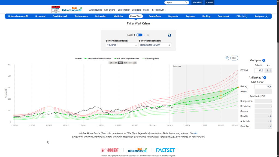Click the save settings floppy disk icon
The image size is (279, 157).
click(x=169, y=35)
